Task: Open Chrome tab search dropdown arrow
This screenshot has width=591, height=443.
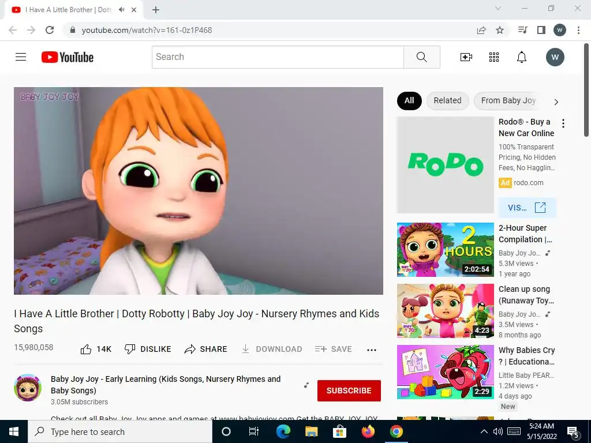Action: point(498,8)
